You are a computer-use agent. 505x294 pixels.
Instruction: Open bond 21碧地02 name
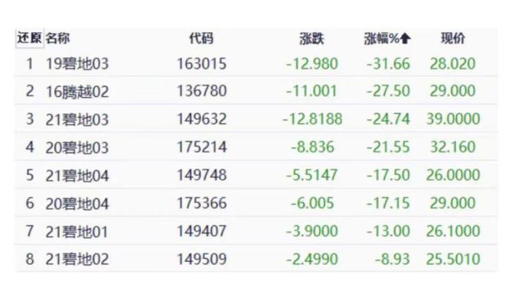point(77,260)
